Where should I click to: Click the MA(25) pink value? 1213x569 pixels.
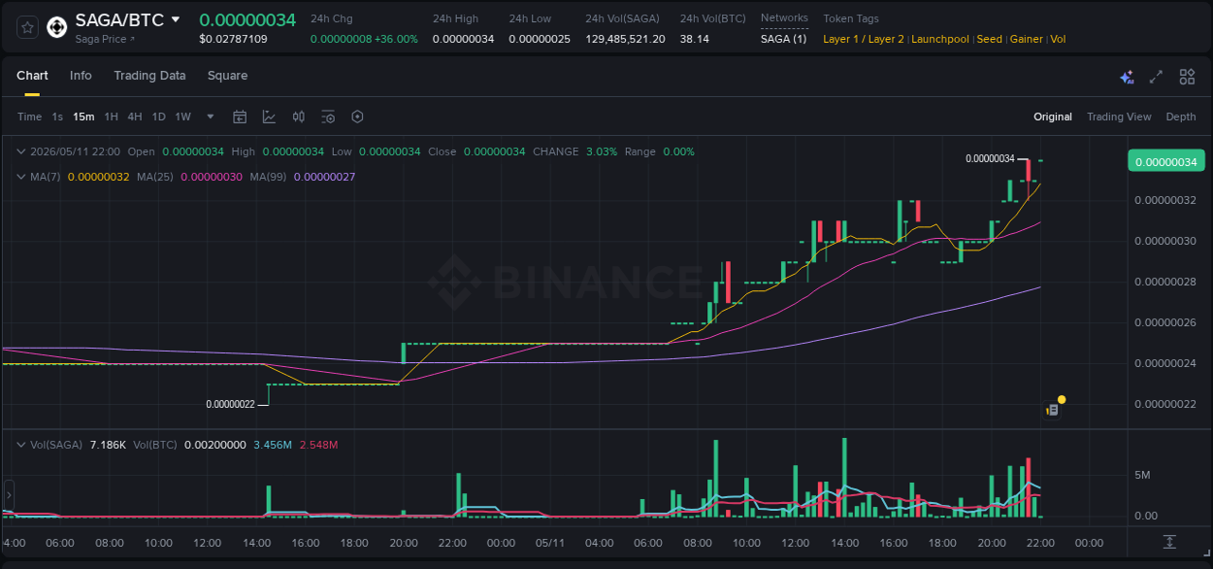(x=212, y=177)
